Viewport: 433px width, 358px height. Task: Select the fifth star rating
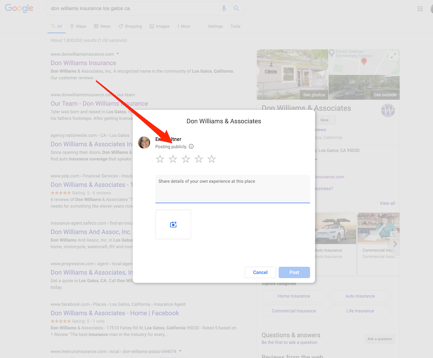(212, 159)
